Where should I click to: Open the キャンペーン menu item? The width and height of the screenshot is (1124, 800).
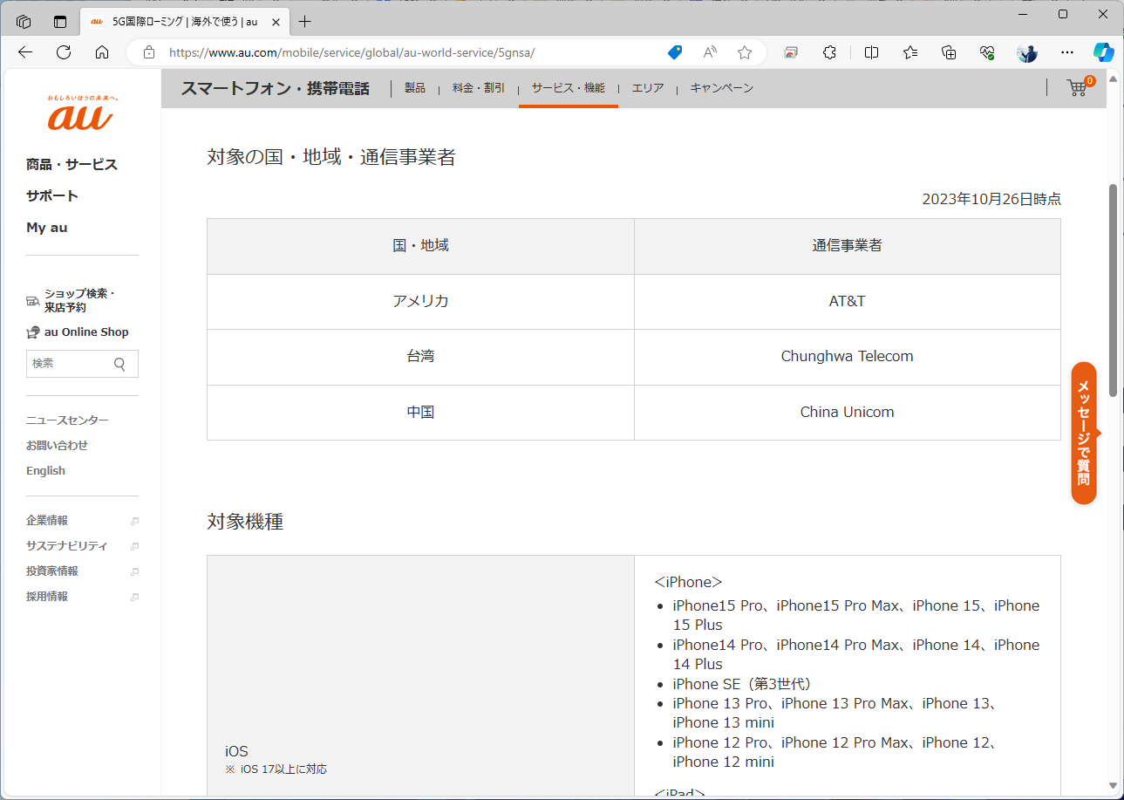[722, 88]
